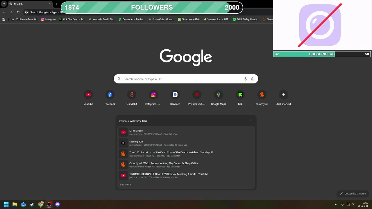Open Kenpachi Zaraki Ble... bookmark

[102, 19]
